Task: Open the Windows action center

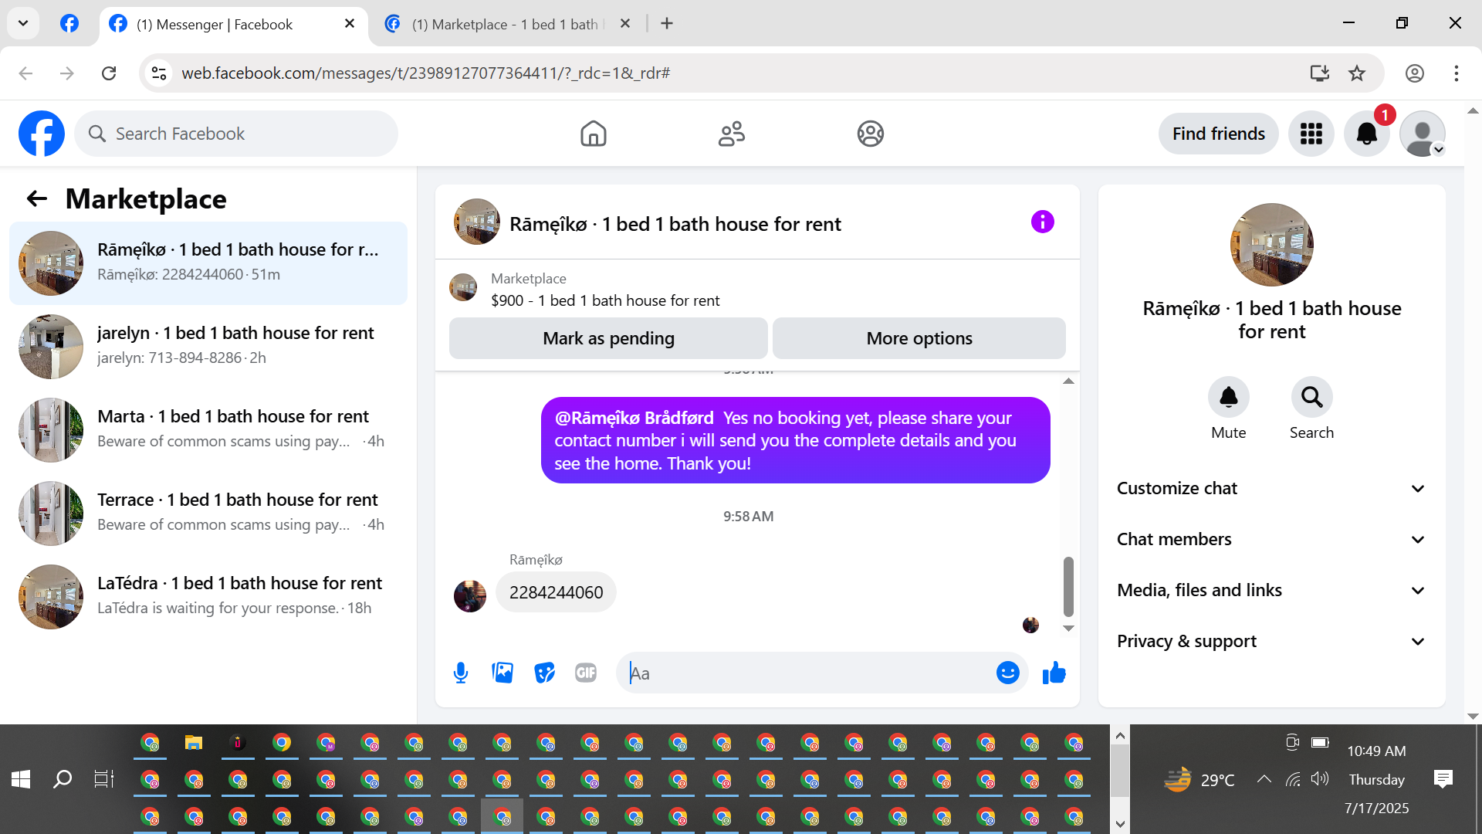Action: click(1443, 779)
